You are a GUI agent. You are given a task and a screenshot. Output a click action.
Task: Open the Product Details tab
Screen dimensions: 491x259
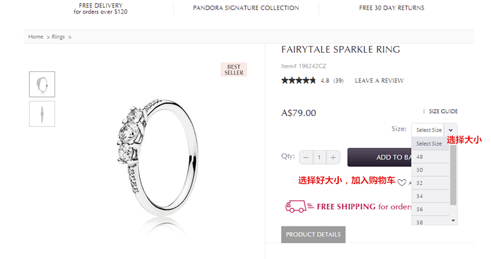coord(313,234)
